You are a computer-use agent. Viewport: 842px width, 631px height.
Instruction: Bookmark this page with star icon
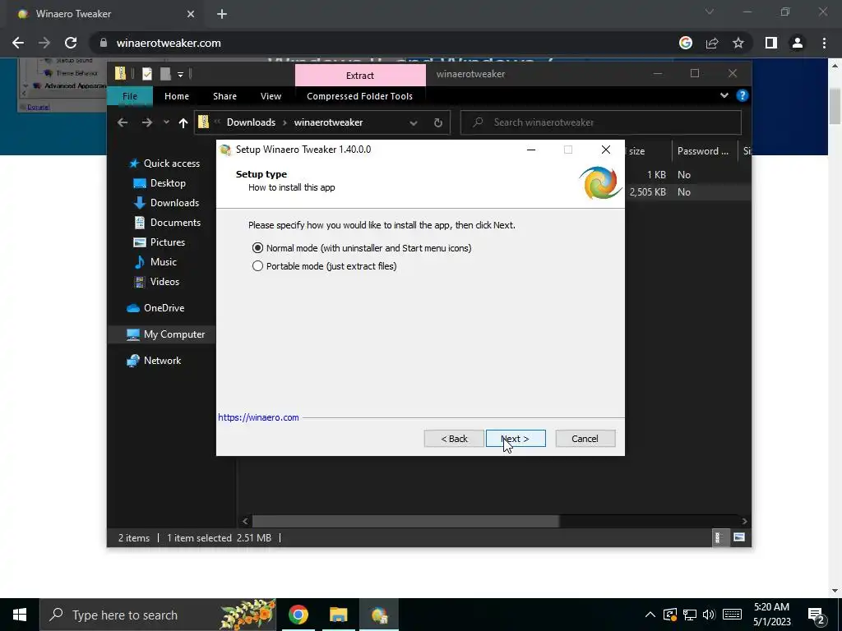click(738, 43)
